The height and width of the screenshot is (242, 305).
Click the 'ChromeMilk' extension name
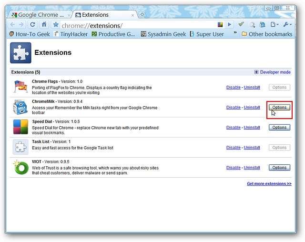coord(43,101)
